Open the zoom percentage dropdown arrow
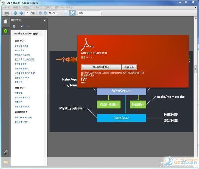This screenshot has width=199, height=169. [x=58, y=13]
